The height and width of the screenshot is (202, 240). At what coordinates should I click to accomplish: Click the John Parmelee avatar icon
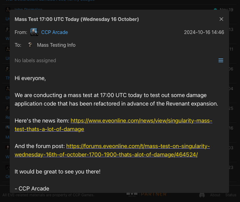coord(8,9)
